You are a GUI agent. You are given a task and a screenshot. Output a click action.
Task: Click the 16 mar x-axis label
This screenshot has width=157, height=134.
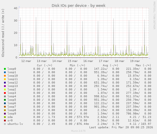click(x=88, y=61)
